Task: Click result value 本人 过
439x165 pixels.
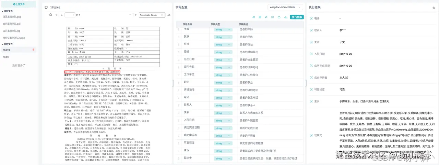Action: point(344,78)
